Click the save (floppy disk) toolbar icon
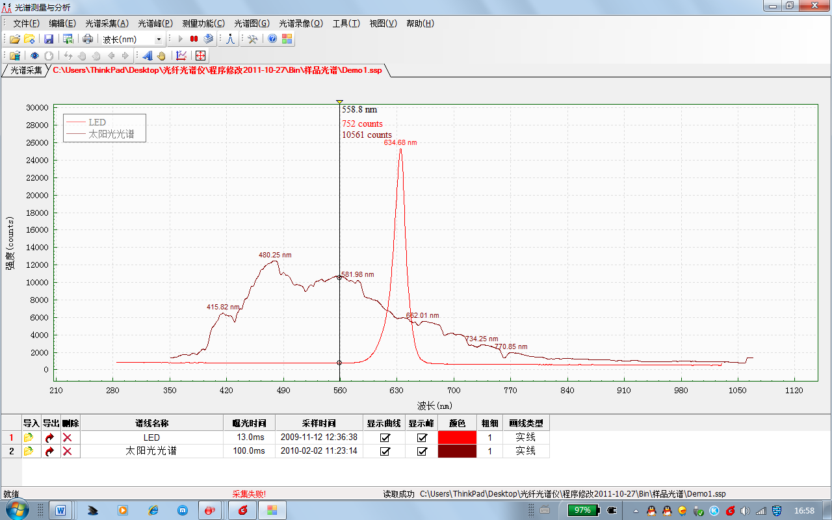 pyautogui.click(x=49, y=39)
